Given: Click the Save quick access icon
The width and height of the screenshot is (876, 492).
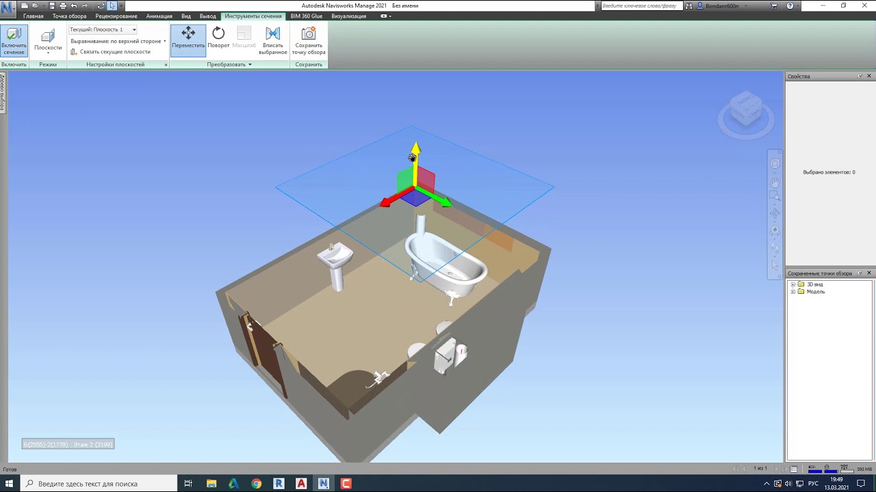Looking at the screenshot, I should pos(52,5).
